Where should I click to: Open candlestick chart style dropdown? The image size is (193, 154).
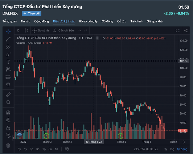point(26,30)
